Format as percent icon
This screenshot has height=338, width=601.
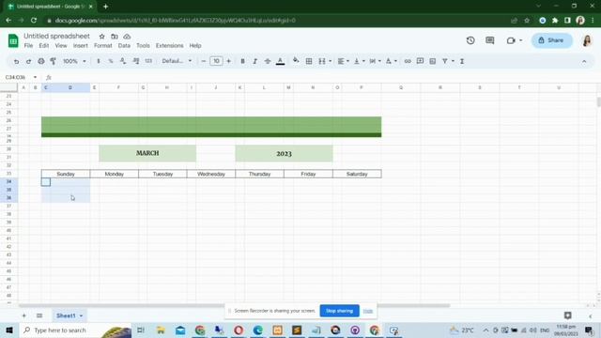[111, 61]
